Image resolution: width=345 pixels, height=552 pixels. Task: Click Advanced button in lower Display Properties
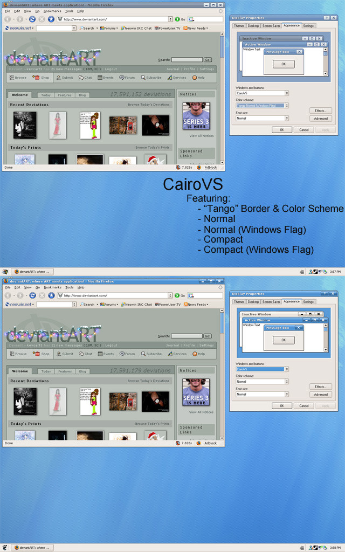[x=320, y=395]
